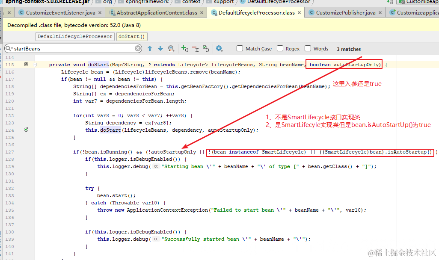Click the '3 matches' result count
The height and width of the screenshot is (260, 439).
pyautogui.click(x=349, y=49)
